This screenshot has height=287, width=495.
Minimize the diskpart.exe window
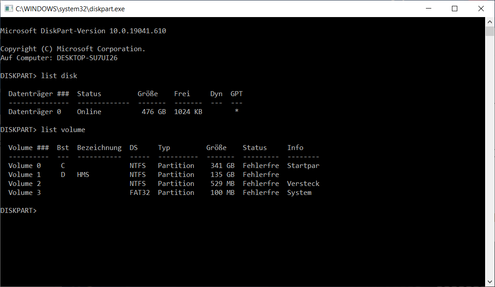click(429, 9)
